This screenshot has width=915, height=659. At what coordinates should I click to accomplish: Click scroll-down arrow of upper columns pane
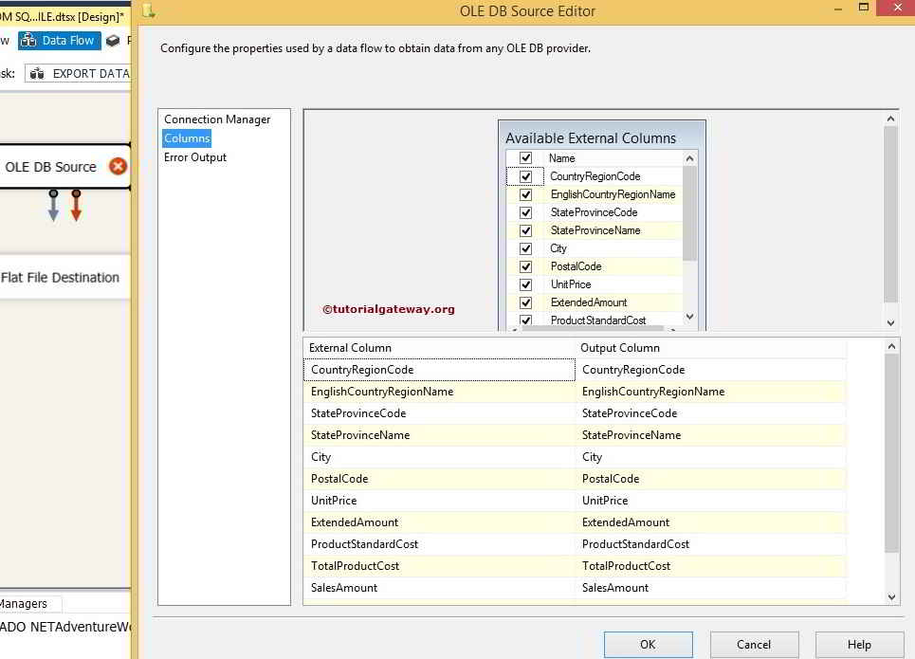coord(890,322)
